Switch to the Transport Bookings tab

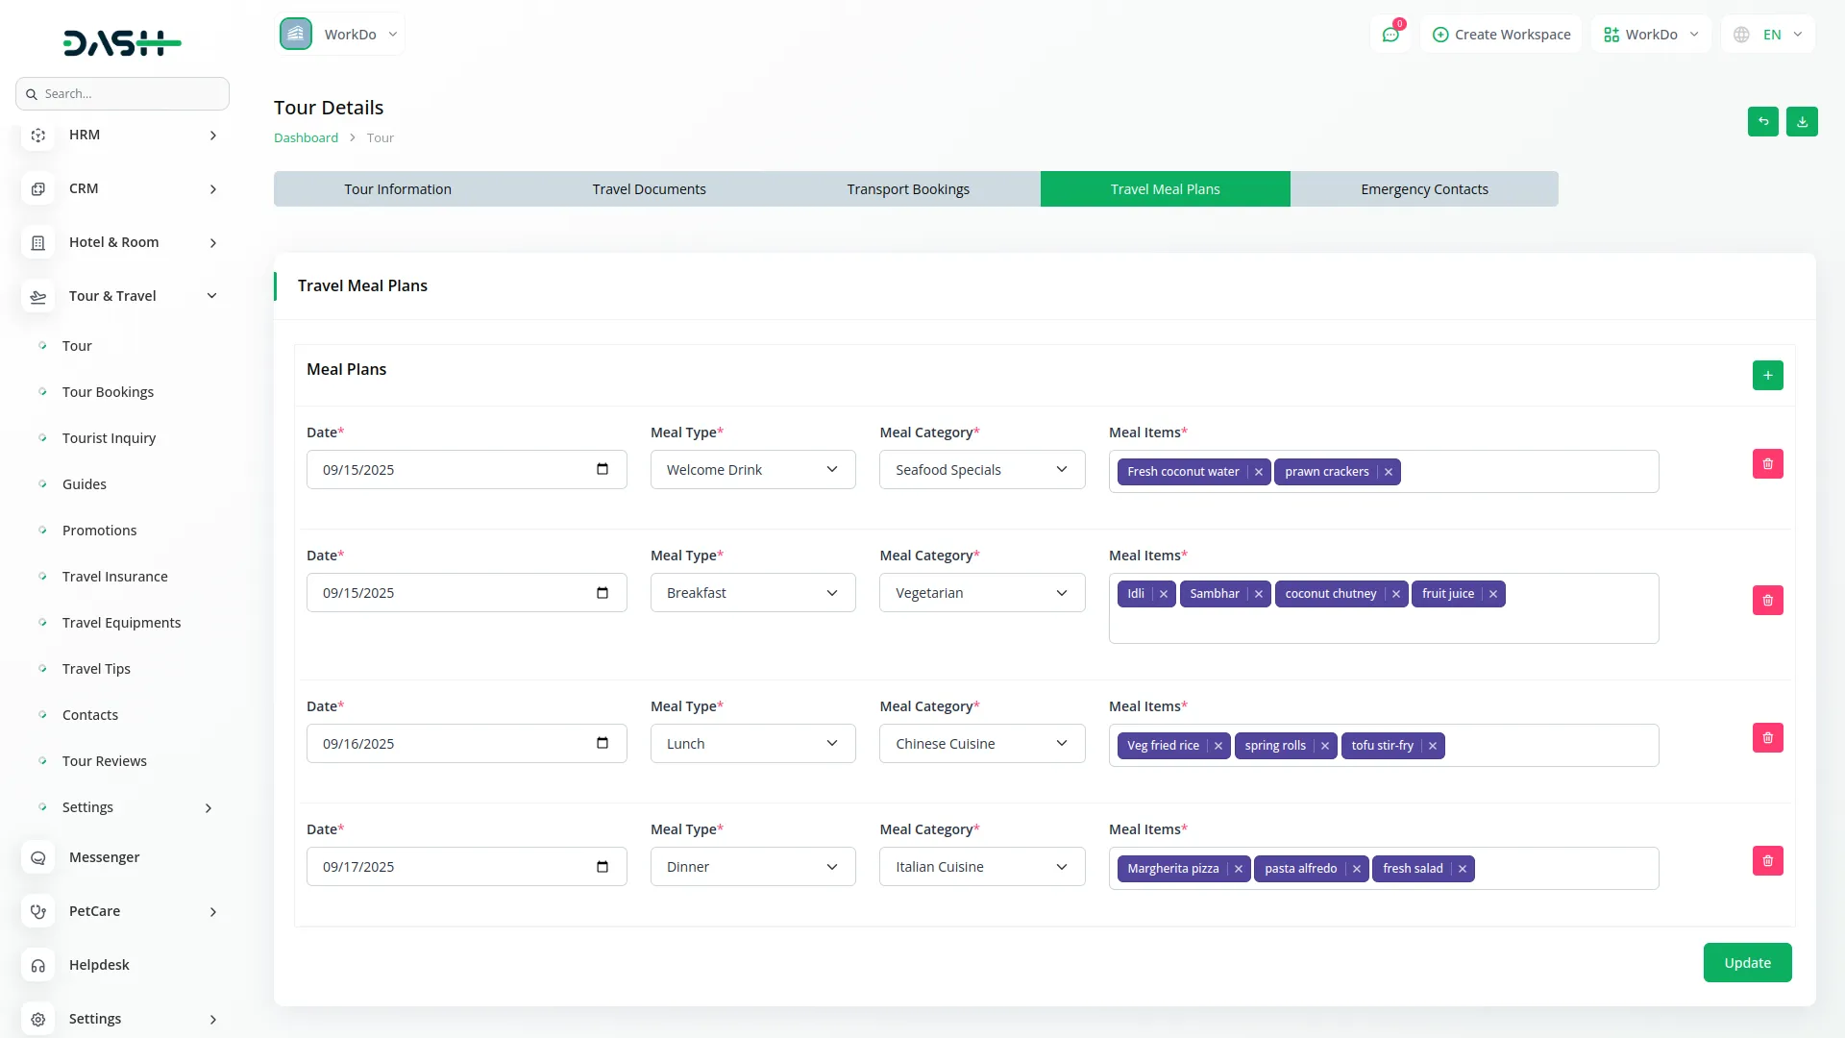click(907, 189)
